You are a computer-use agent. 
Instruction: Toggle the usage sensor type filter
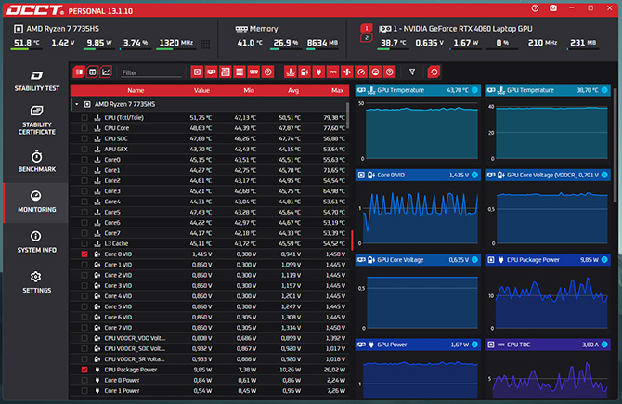click(375, 72)
